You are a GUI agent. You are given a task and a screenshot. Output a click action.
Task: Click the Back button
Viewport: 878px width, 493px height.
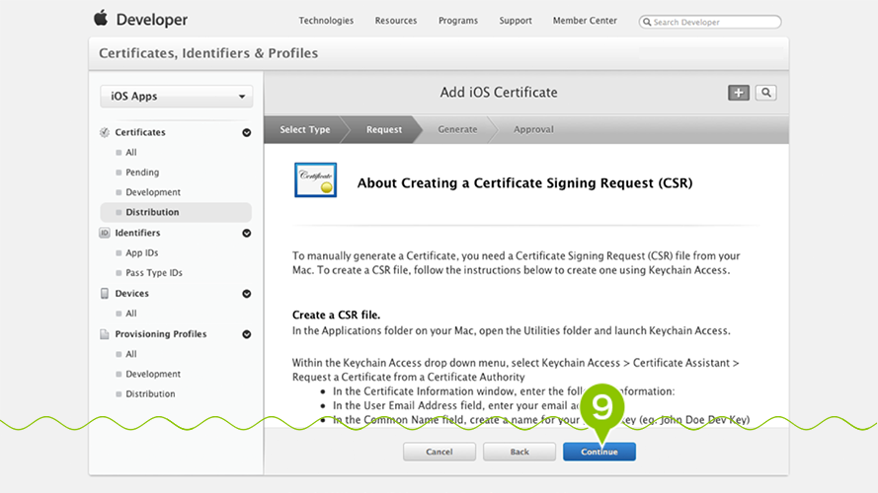[519, 452]
